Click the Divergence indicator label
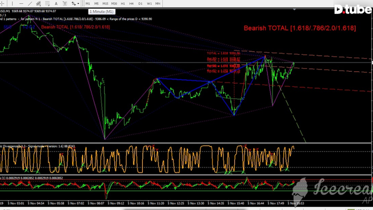The width and height of the screenshot is (373, 210). pos(37,146)
